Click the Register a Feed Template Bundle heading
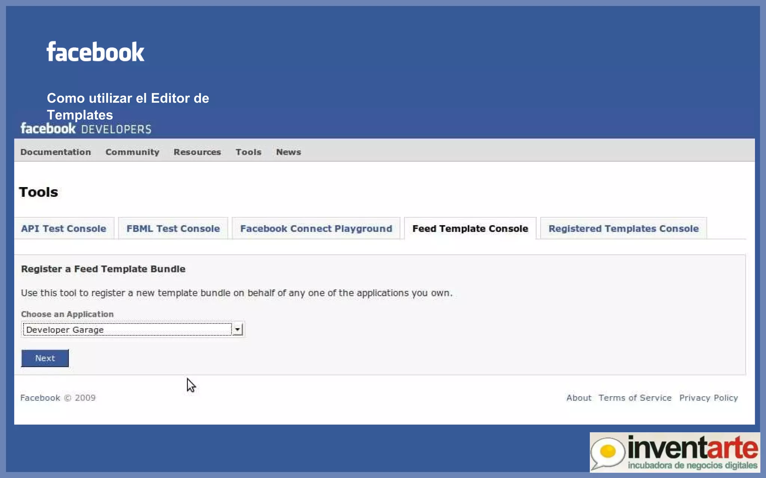This screenshot has height=478, width=766. coord(103,269)
